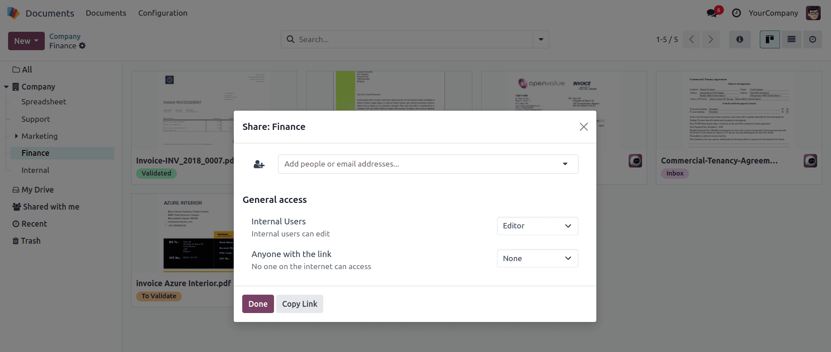
Task: Click the Documents app logo
Action: [13, 13]
